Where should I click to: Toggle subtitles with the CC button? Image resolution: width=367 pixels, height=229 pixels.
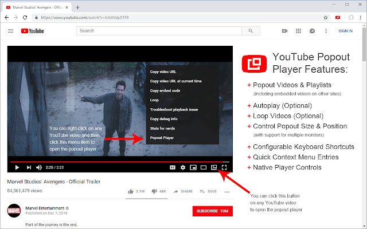tap(173, 168)
